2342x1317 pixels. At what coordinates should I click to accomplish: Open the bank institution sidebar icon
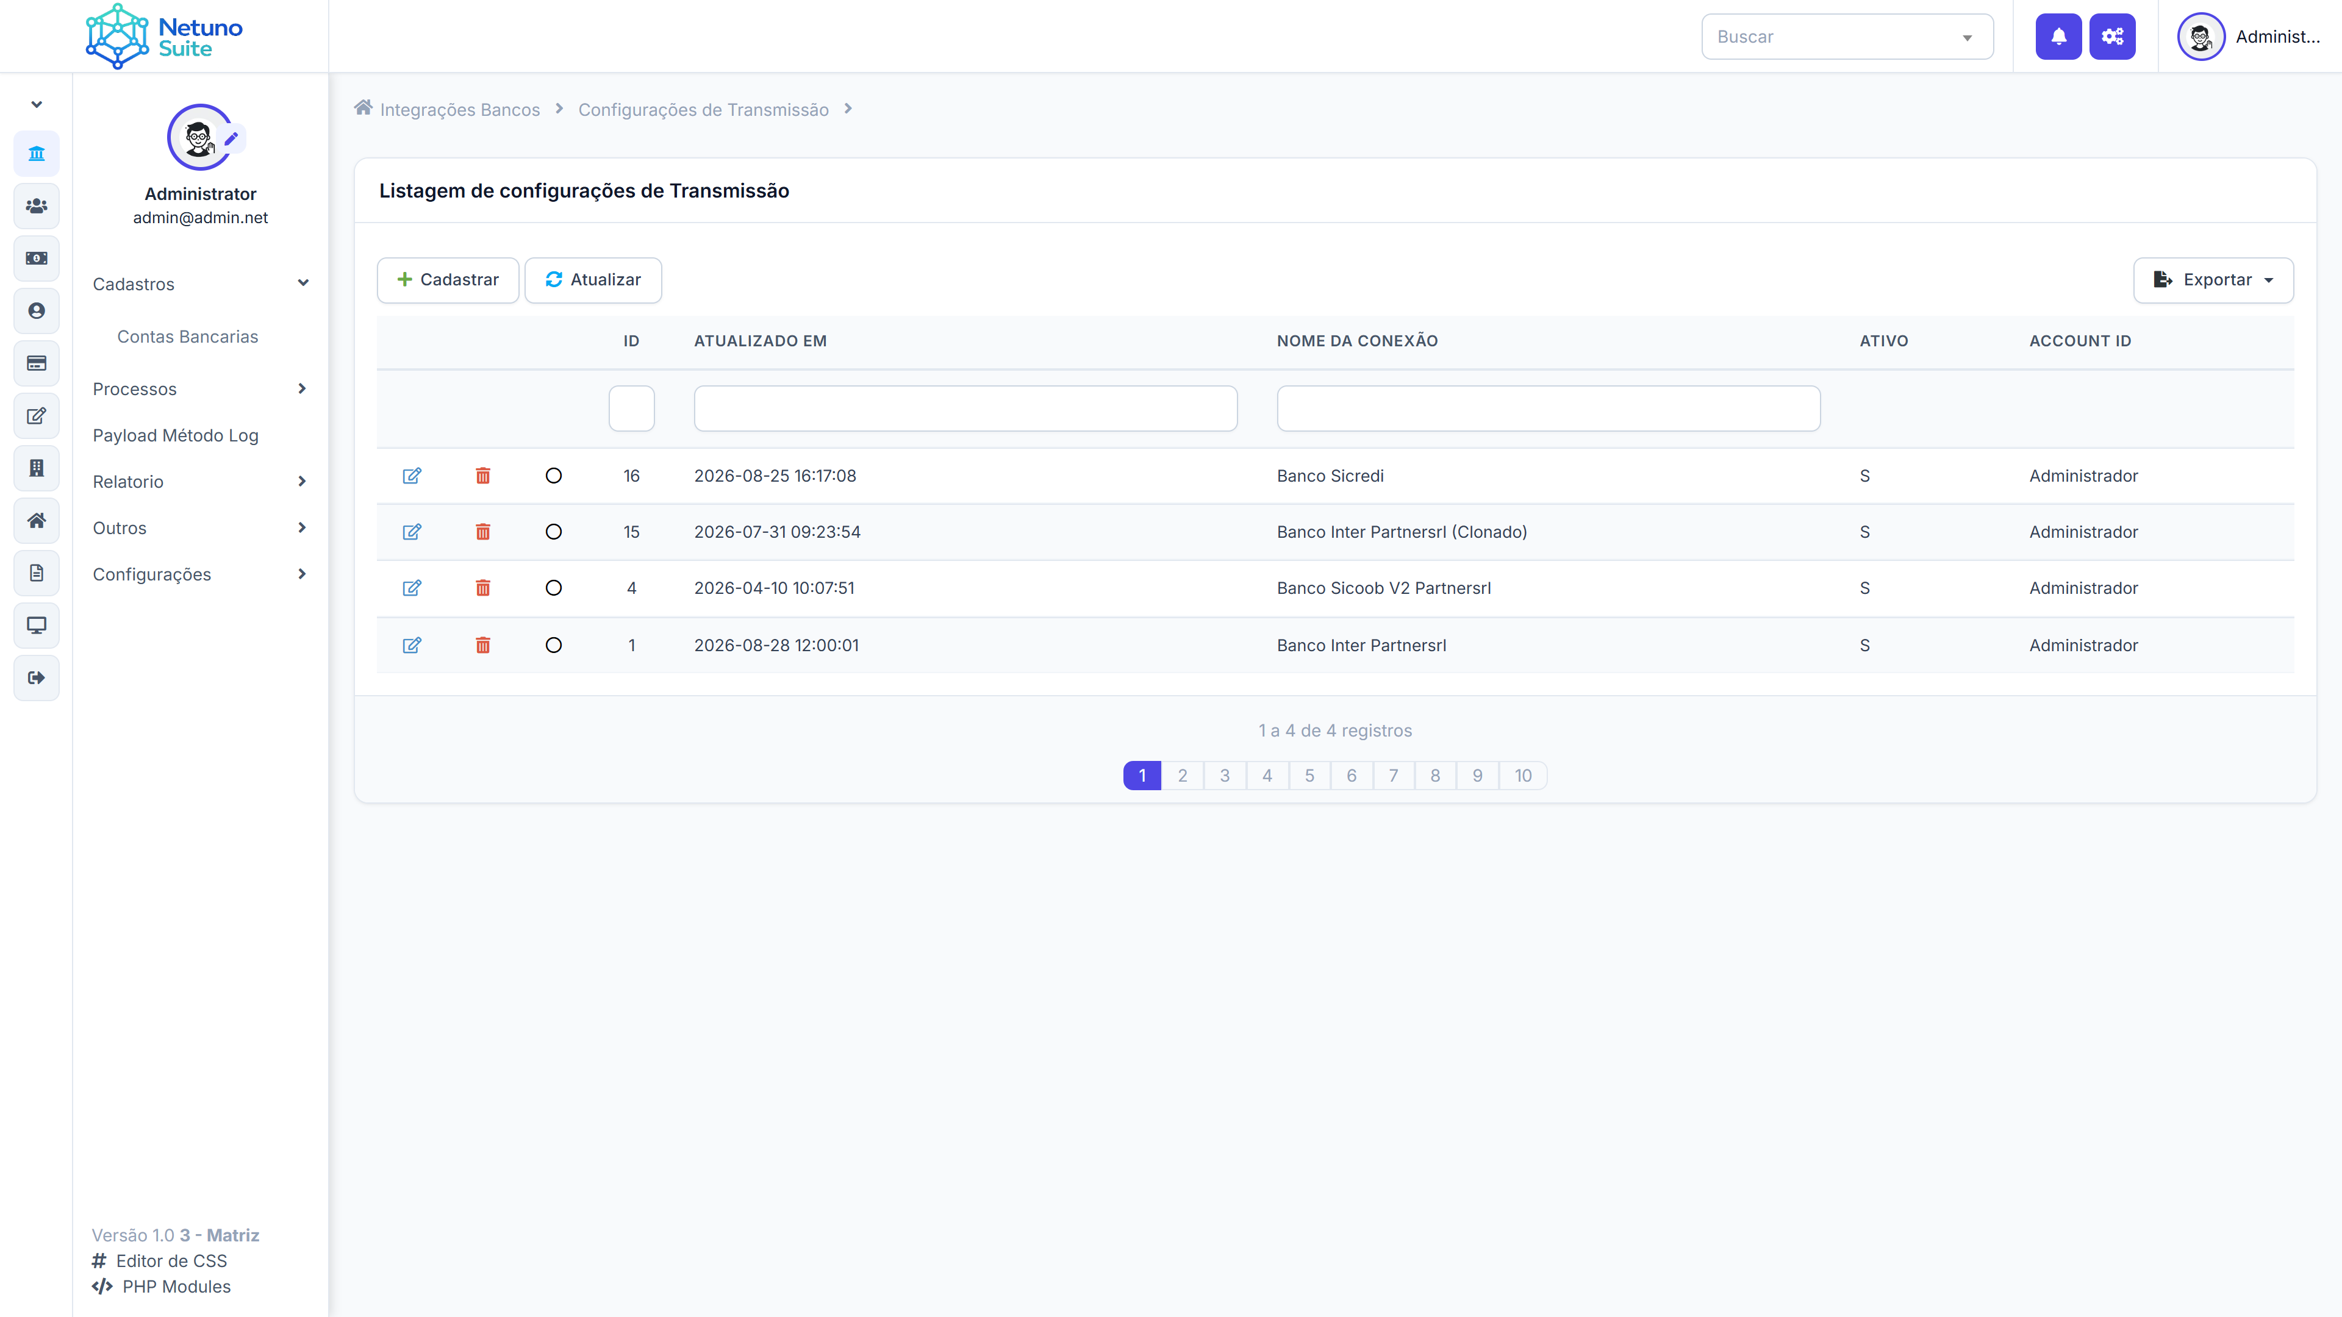click(x=37, y=154)
